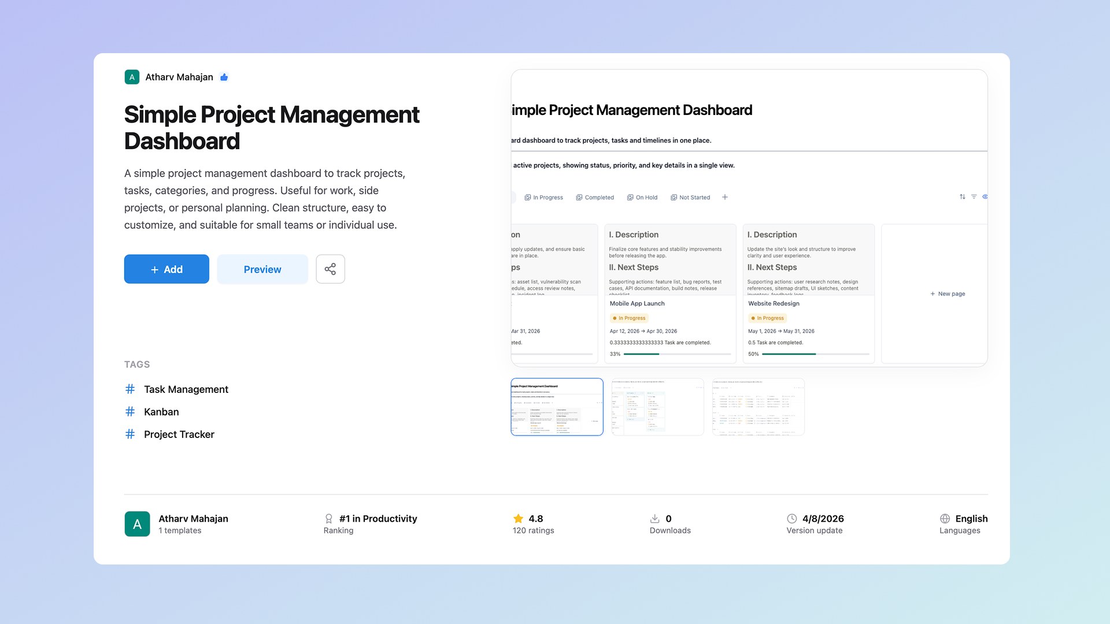Click the Website Redesign progress bar
Screen dimensions: 1110x624
(815, 354)
